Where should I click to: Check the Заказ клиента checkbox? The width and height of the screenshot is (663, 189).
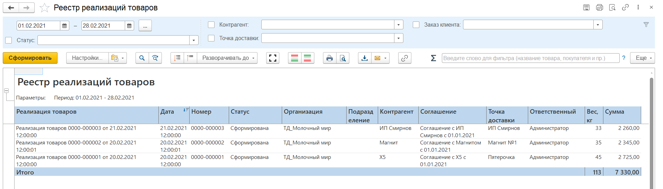click(x=416, y=25)
